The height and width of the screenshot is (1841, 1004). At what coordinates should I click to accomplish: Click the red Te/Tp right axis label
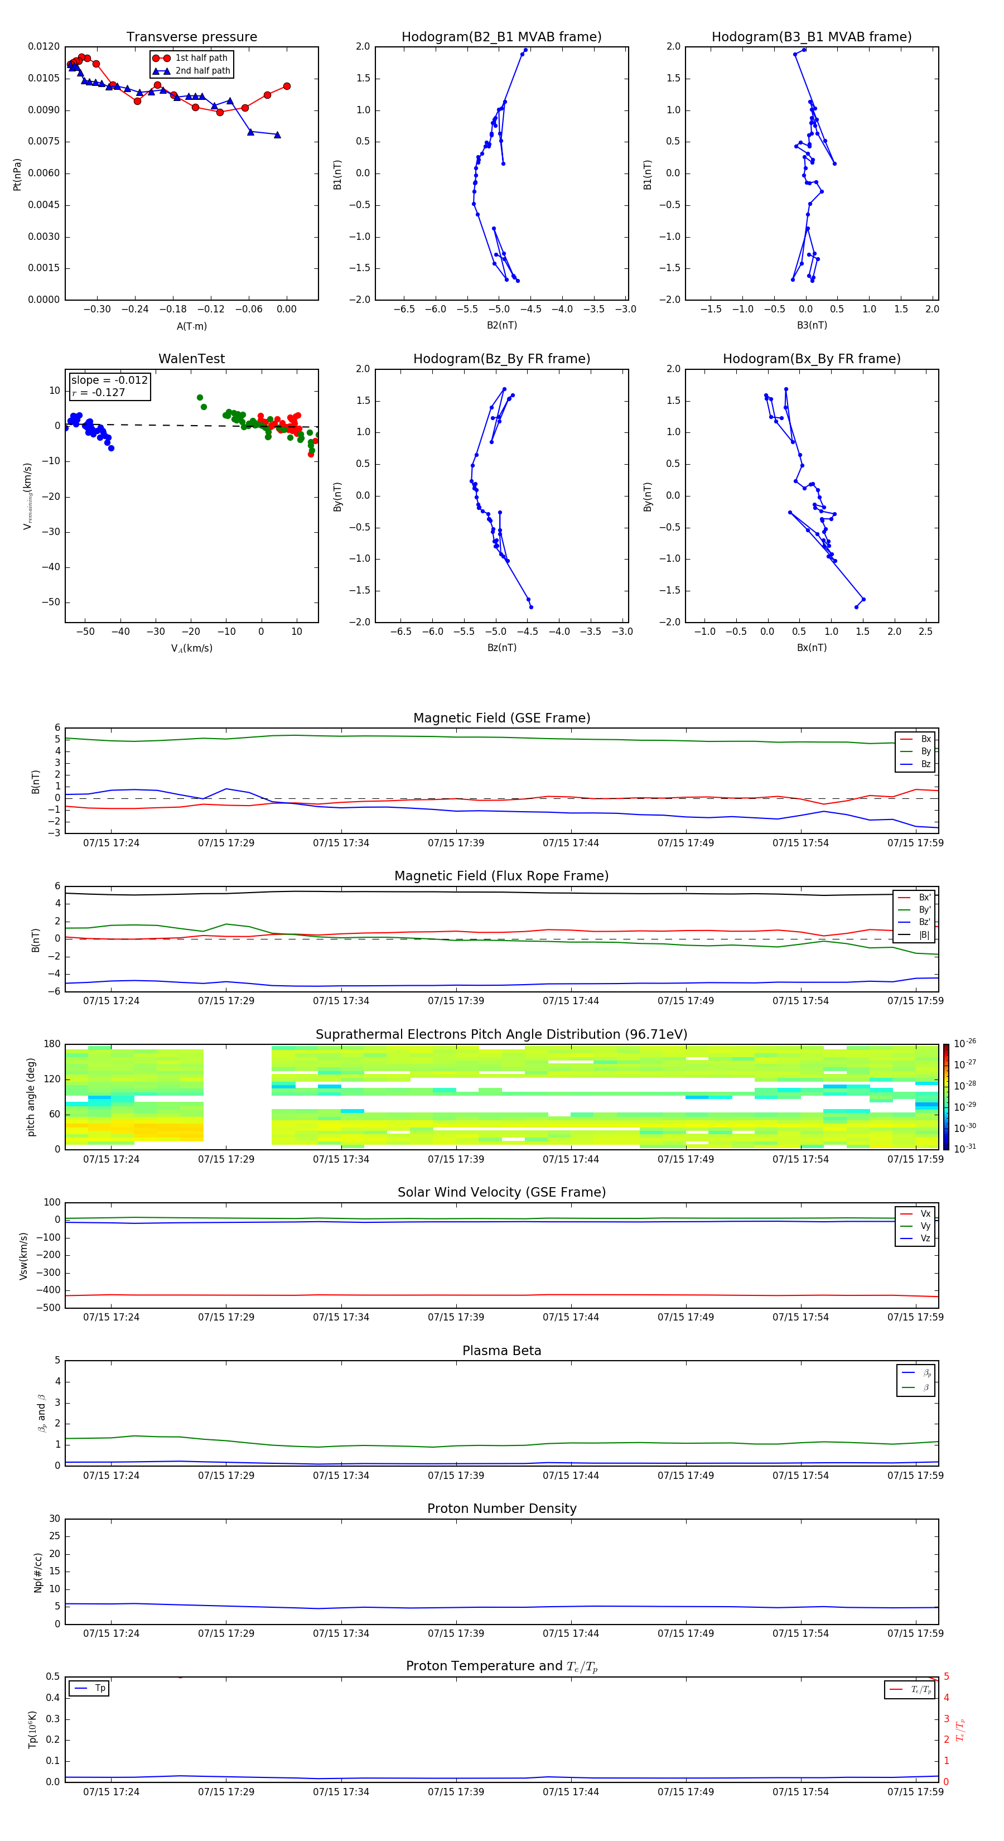tap(961, 1730)
